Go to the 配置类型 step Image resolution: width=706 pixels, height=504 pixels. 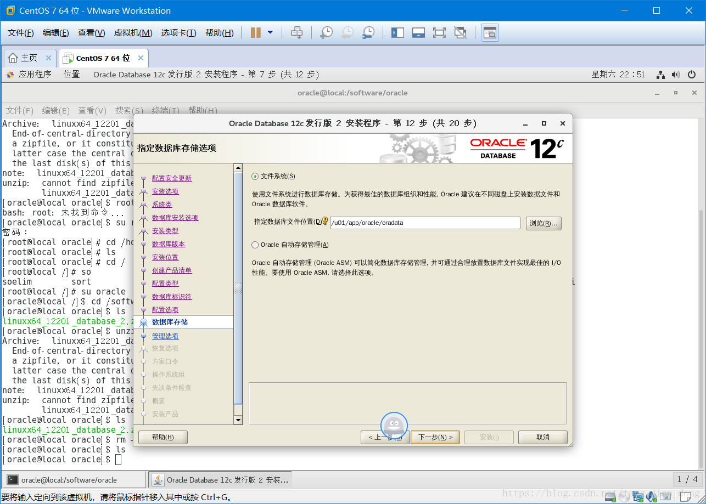165,284
